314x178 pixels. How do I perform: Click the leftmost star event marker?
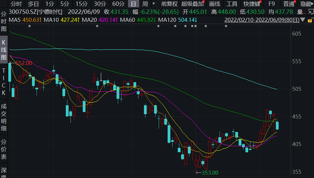tap(30, 26)
